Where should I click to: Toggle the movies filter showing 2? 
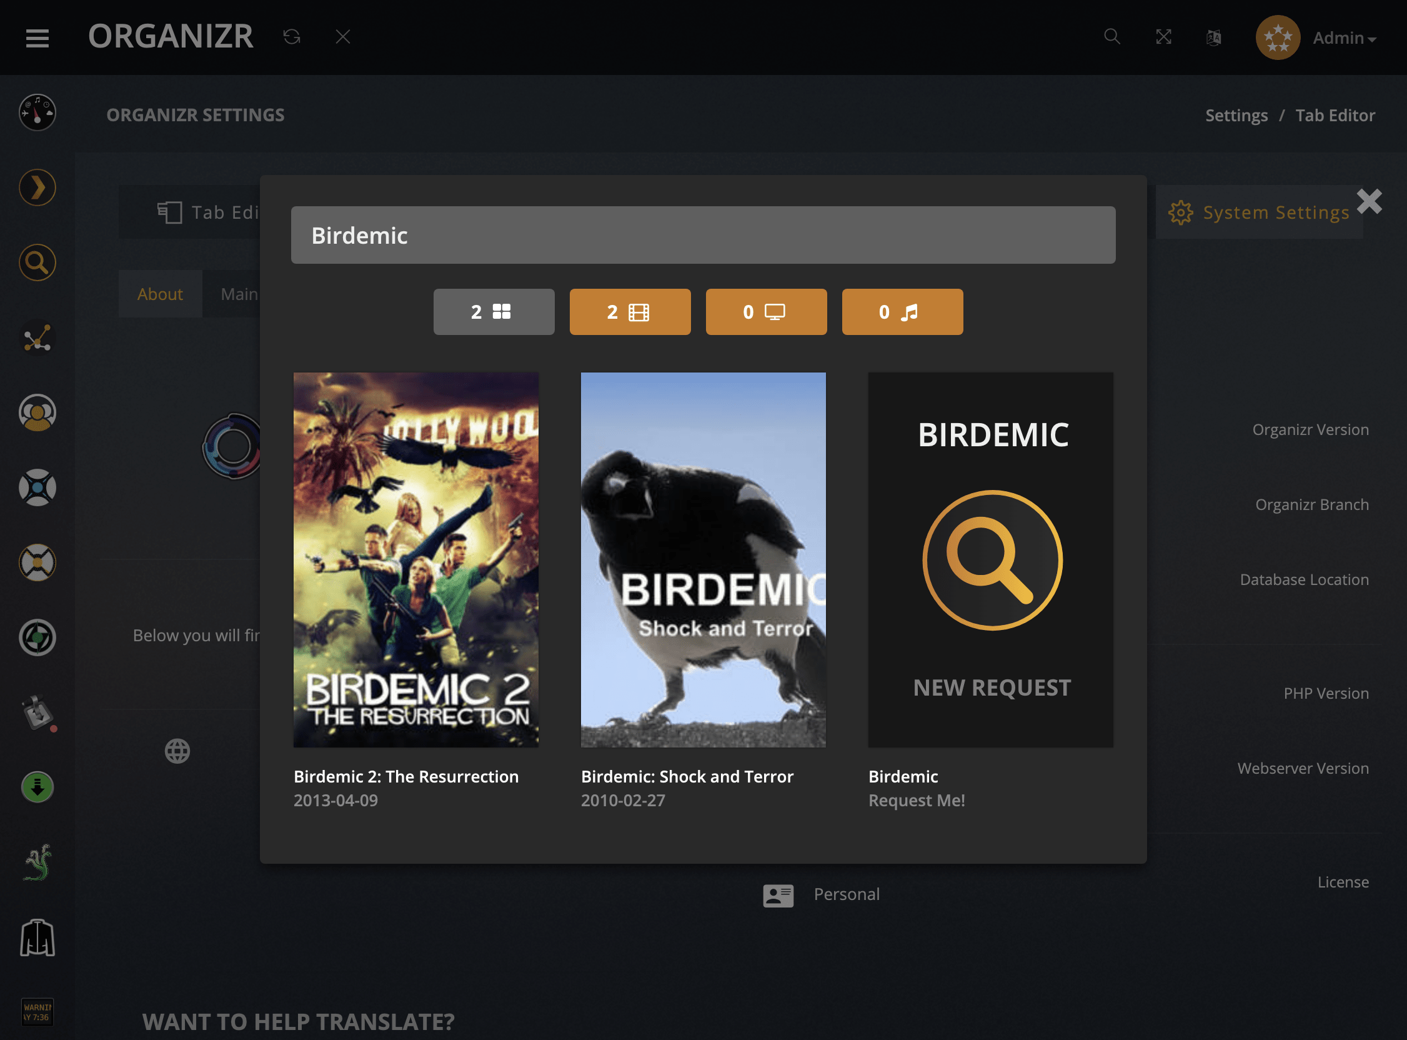(x=630, y=312)
